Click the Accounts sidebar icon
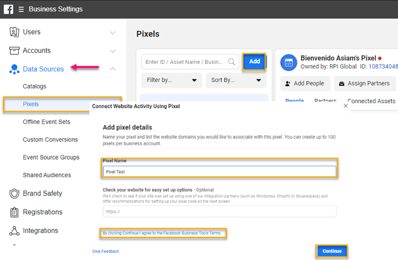The height and width of the screenshot is (260, 398). (x=14, y=50)
